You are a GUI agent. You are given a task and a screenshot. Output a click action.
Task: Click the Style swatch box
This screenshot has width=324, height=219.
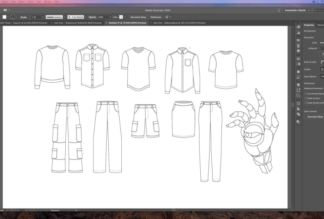[x=121, y=17]
